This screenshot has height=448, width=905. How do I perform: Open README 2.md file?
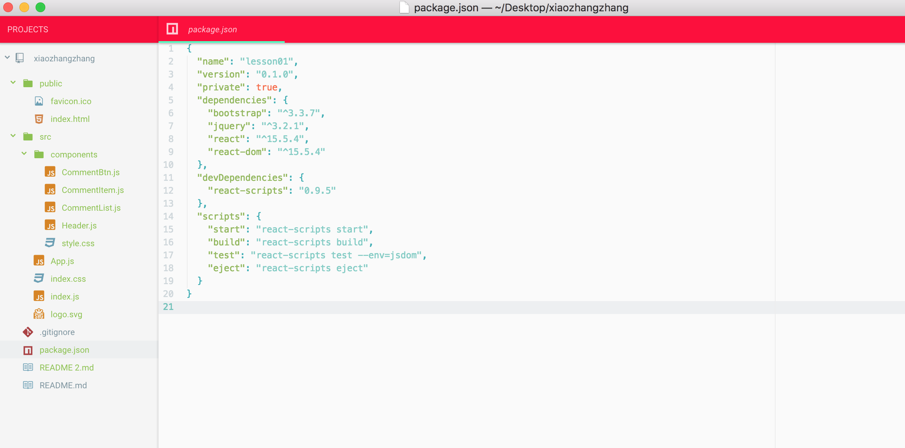[67, 368]
